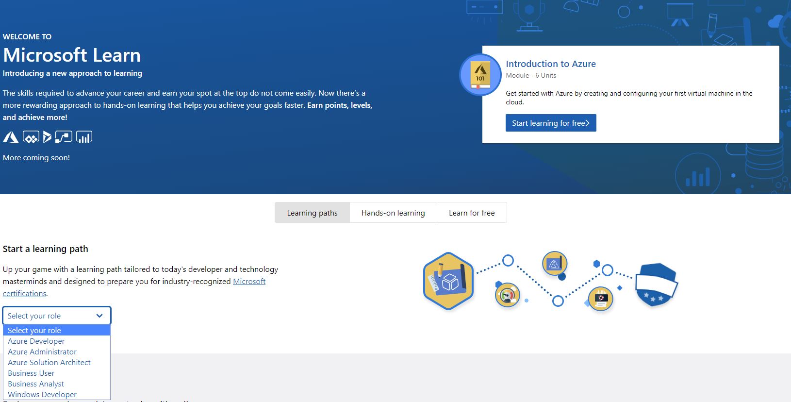Click the Microsoft Flow product icon
Screen dimensions: 791x402
click(64, 137)
